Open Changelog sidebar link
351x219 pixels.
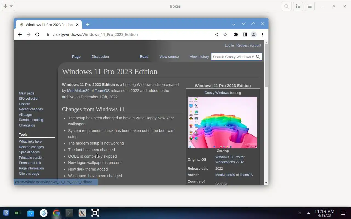point(27,125)
